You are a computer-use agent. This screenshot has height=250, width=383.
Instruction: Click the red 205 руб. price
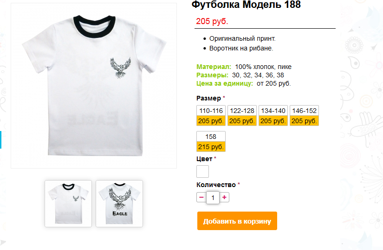tap(212, 21)
